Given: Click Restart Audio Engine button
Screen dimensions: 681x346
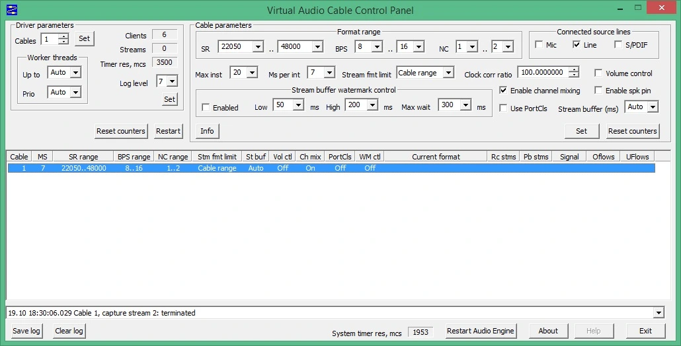Looking at the screenshot, I should click(481, 331).
